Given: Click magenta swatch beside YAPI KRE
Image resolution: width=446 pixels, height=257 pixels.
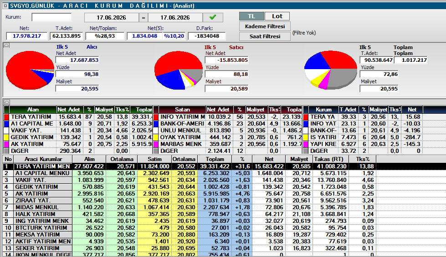Looking at the screenshot, I should (x=306, y=144).
